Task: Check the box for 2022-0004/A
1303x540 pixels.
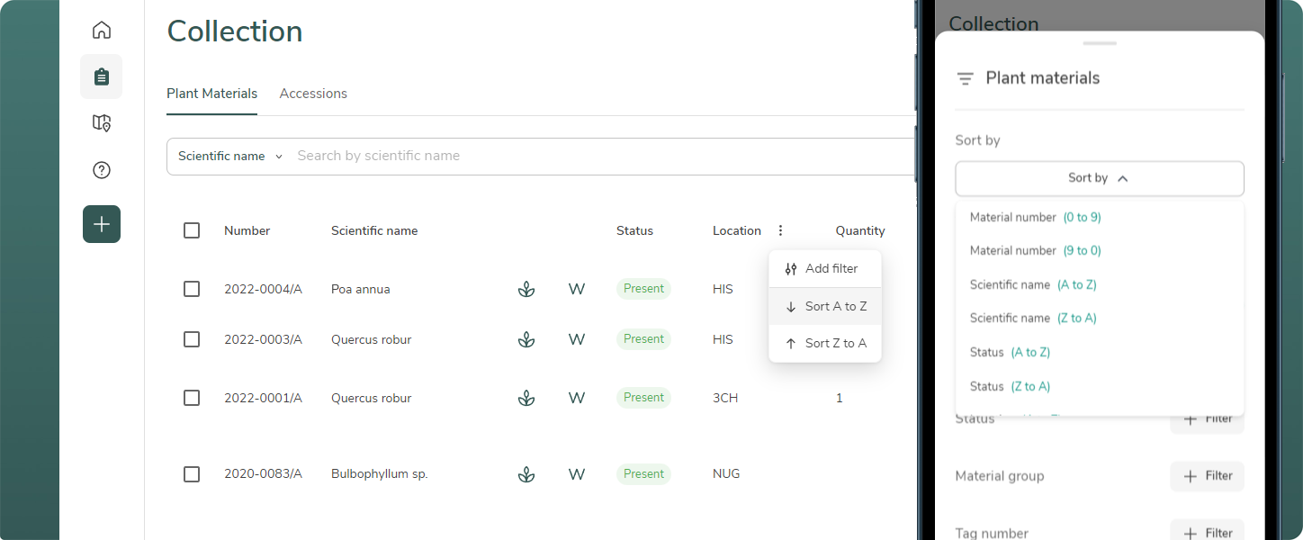Action: [192, 289]
